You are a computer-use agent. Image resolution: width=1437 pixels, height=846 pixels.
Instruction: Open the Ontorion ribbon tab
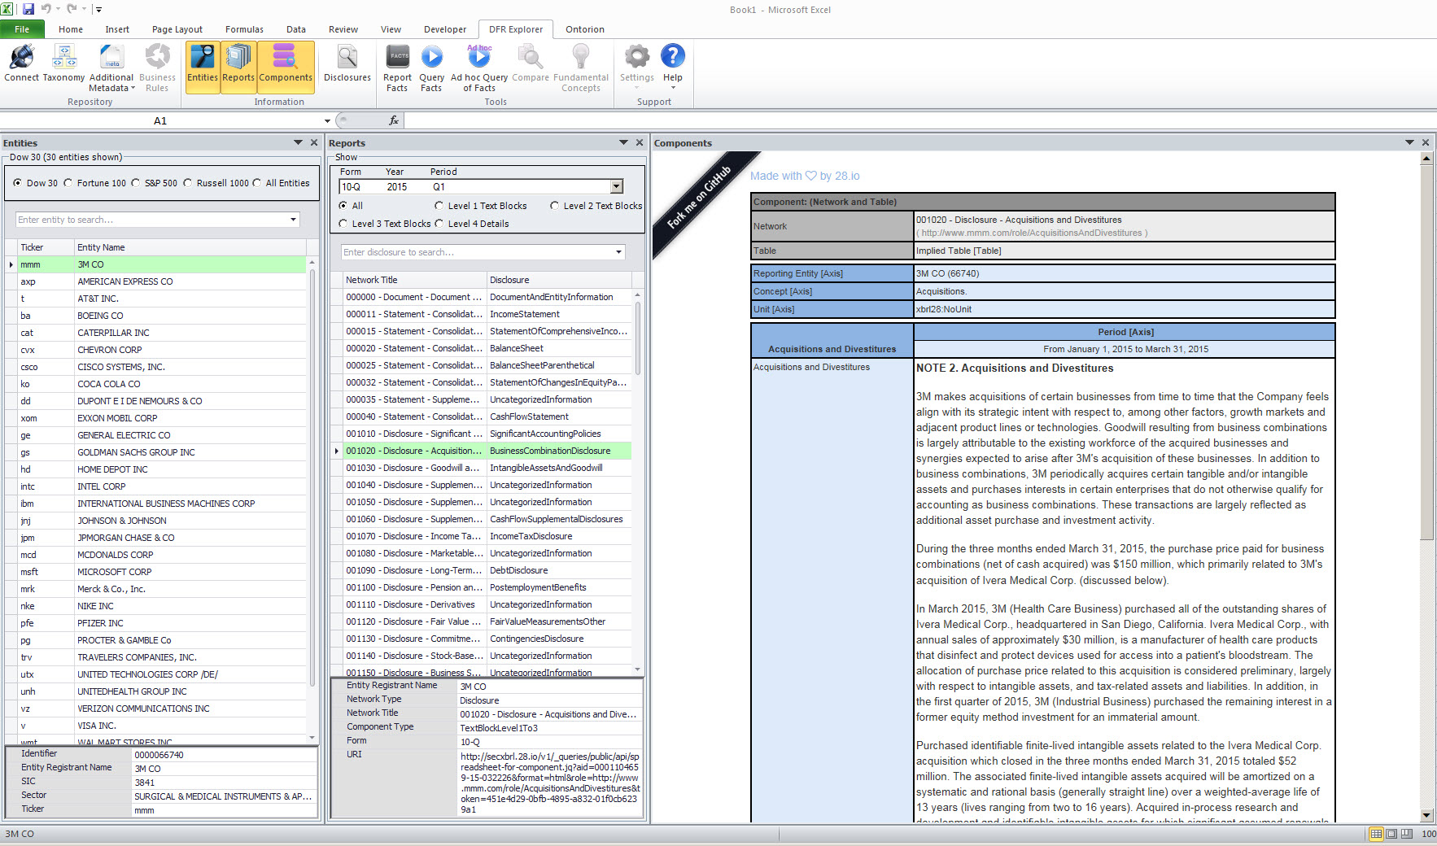585,29
